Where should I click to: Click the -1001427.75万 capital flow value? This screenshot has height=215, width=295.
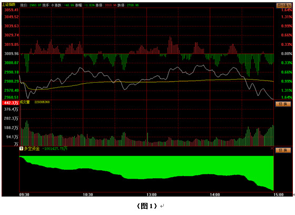[55, 149]
